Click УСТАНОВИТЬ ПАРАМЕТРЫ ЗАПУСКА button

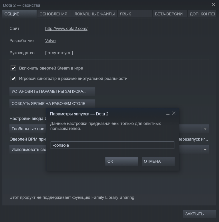point(52,91)
